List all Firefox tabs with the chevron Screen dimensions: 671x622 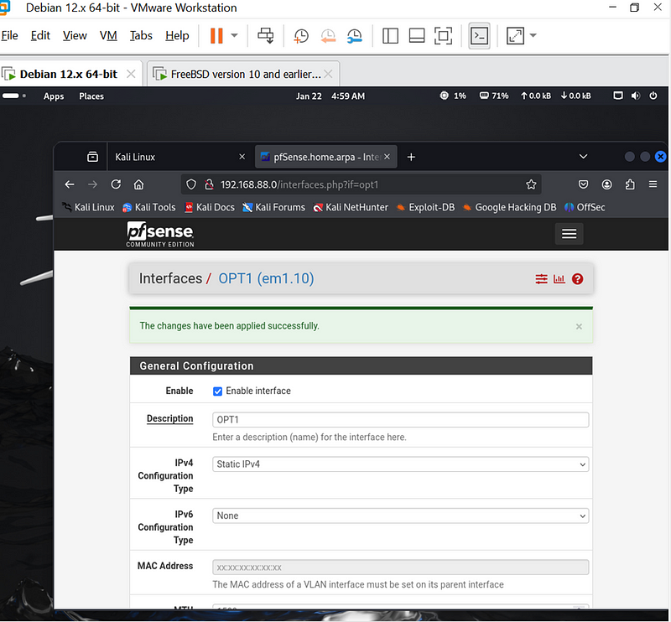[x=583, y=157]
